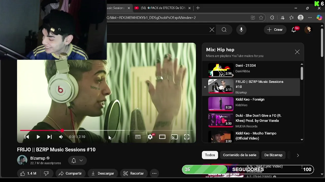Close the Mix: Hip hop playlist panel
This screenshot has height=182, width=325.
pyautogui.click(x=297, y=52)
